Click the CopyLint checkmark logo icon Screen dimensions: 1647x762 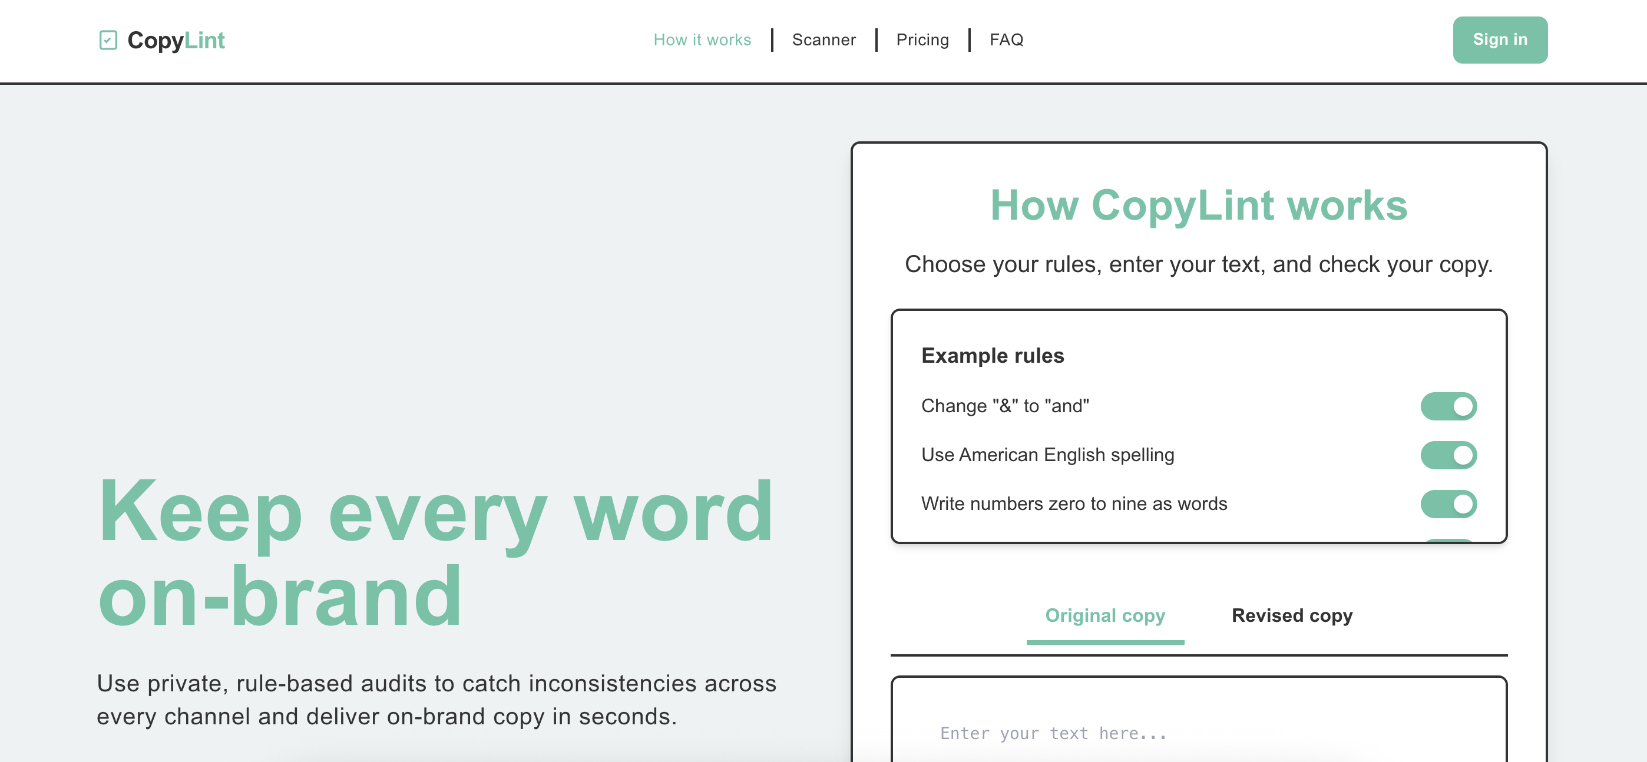[108, 40]
